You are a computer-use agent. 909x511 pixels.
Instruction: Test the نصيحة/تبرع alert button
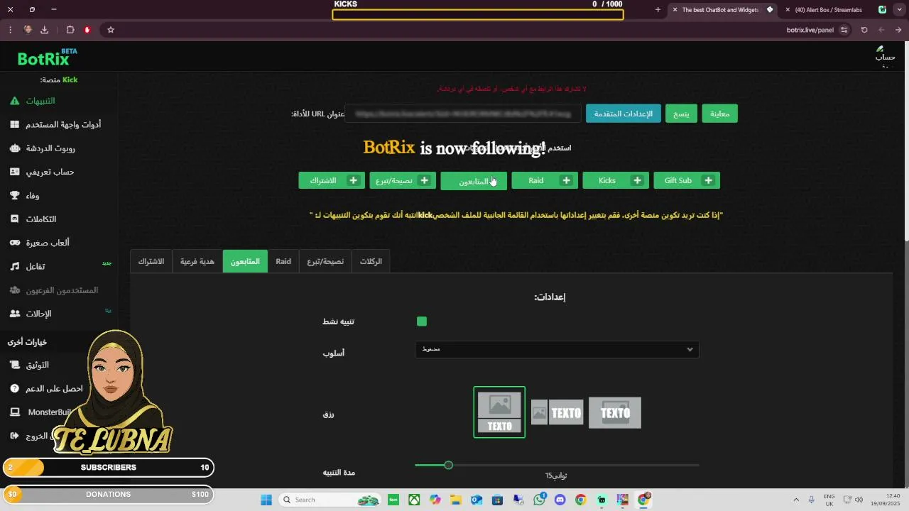(403, 180)
